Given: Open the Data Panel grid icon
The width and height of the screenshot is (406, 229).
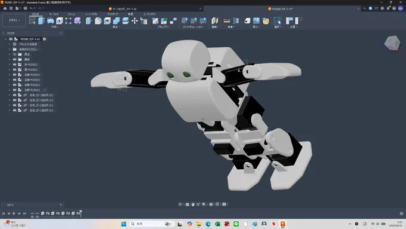Looking at the screenshot, I should click(11, 8).
